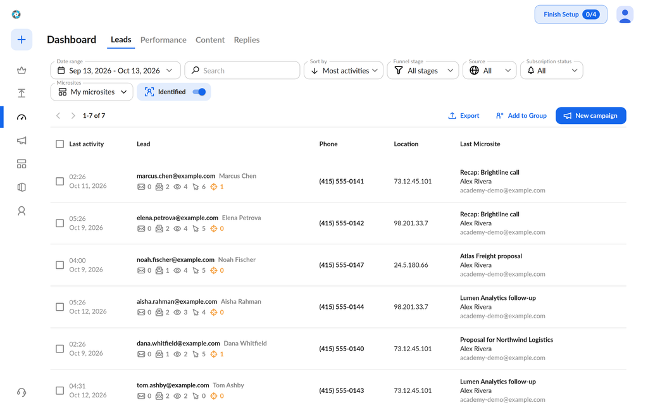
Task: Click Proposal for Northwind Logistics text
Action: 506,340
